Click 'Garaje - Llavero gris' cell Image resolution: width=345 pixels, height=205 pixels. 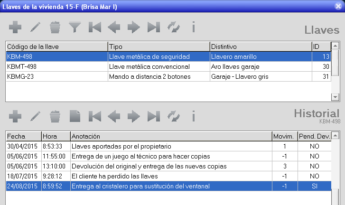pos(261,76)
